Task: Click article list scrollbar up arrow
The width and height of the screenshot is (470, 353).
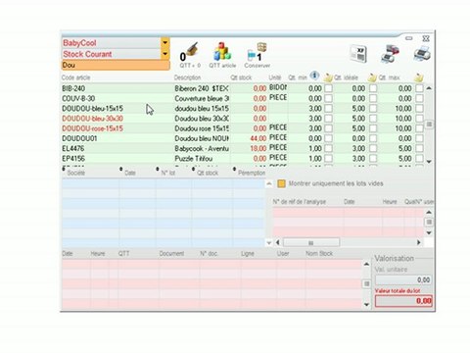Action: pyautogui.click(x=429, y=88)
